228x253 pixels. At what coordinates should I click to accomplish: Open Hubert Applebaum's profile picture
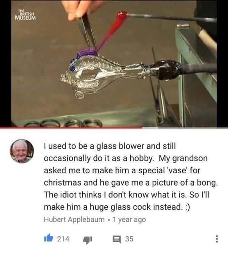[22, 151]
